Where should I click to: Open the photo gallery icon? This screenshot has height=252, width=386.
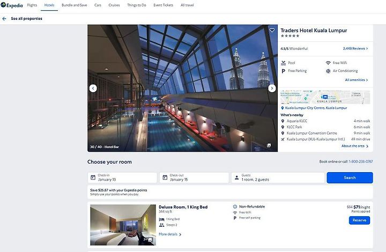point(269,145)
